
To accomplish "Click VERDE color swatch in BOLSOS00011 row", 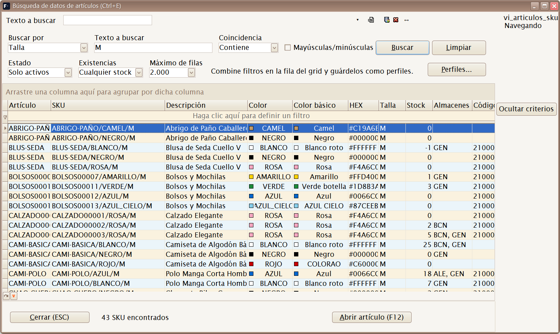I will pyautogui.click(x=252, y=186).
